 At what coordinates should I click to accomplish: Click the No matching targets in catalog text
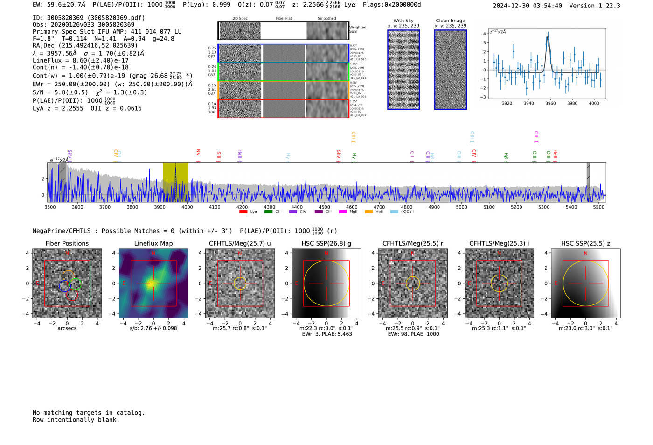coord(89,413)
